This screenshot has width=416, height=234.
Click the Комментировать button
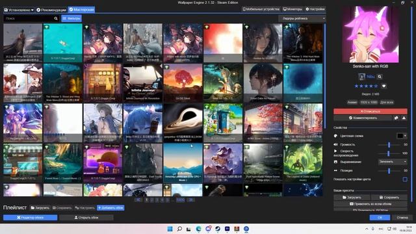tap(363, 118)
